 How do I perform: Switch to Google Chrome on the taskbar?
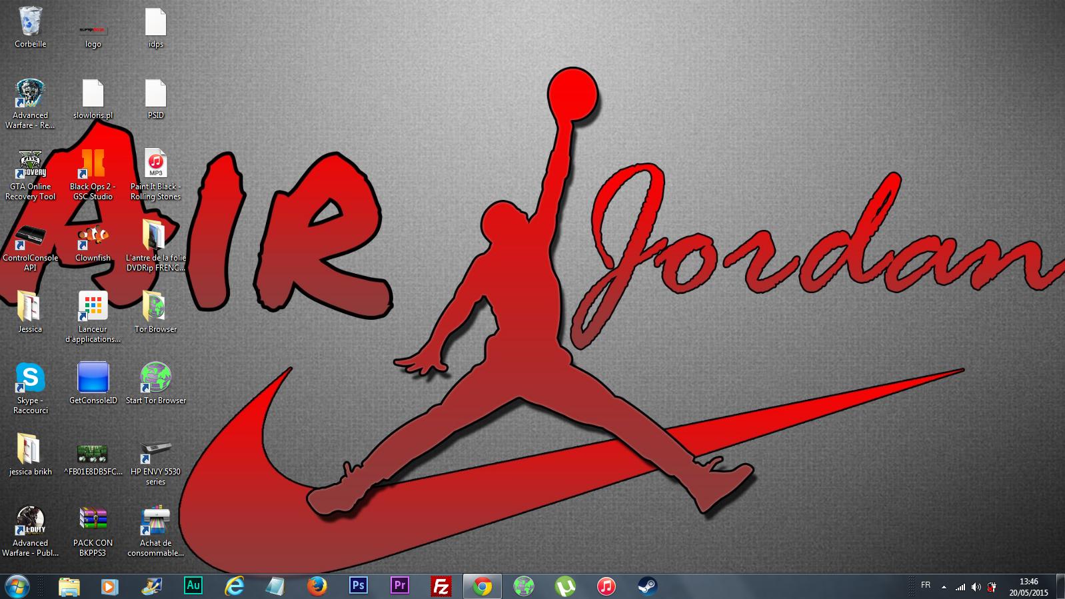[483, 586]
